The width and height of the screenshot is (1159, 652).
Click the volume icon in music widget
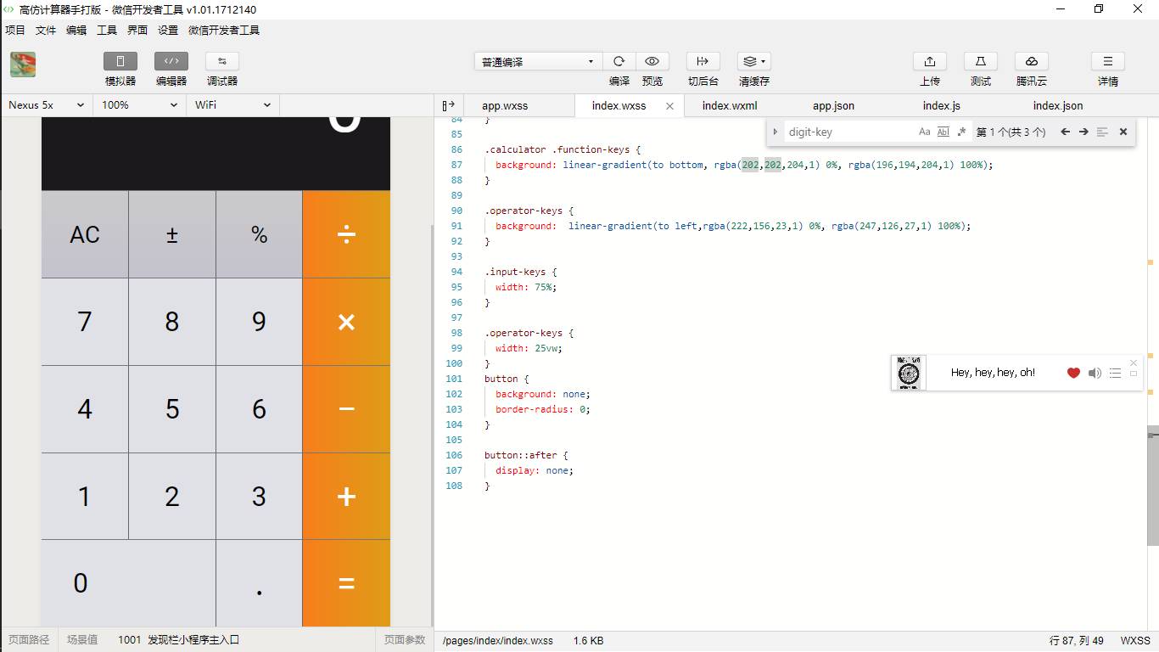tap(1095, 373)
